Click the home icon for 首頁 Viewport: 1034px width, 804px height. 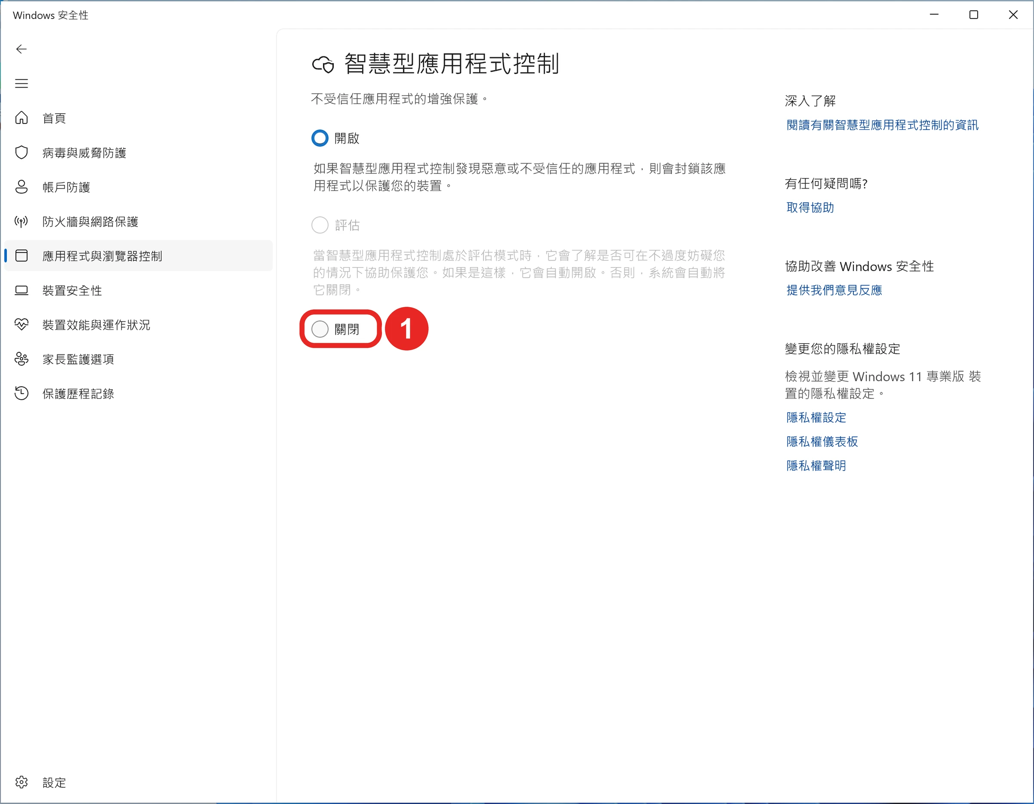(x=22, y=118)
